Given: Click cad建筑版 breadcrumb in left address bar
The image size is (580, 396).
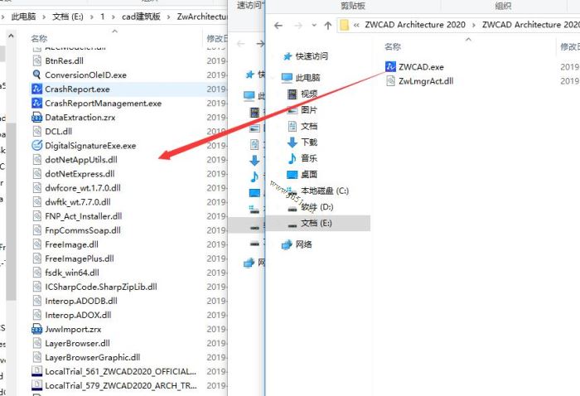Looking at the screenshot, I should [x=141, y=17].
